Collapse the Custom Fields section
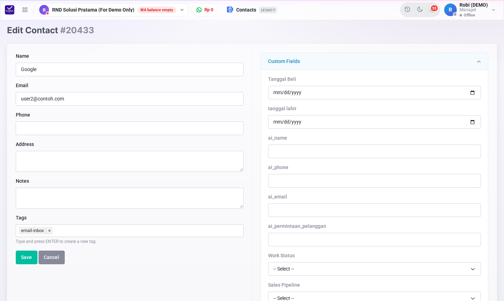This screenshot has width=504, height=301. (479, 62)
